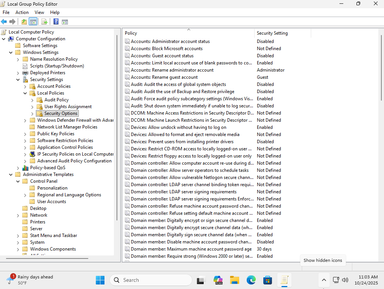Sort by the Security Setting column header
The width and height of the screenshot is (384, 289).
pos(282,33)
